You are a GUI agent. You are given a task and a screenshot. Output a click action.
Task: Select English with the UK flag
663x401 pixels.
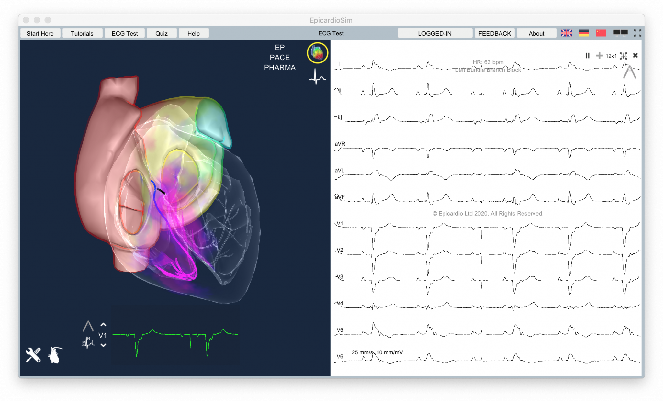pyautogui.click(x=567, y=32)
